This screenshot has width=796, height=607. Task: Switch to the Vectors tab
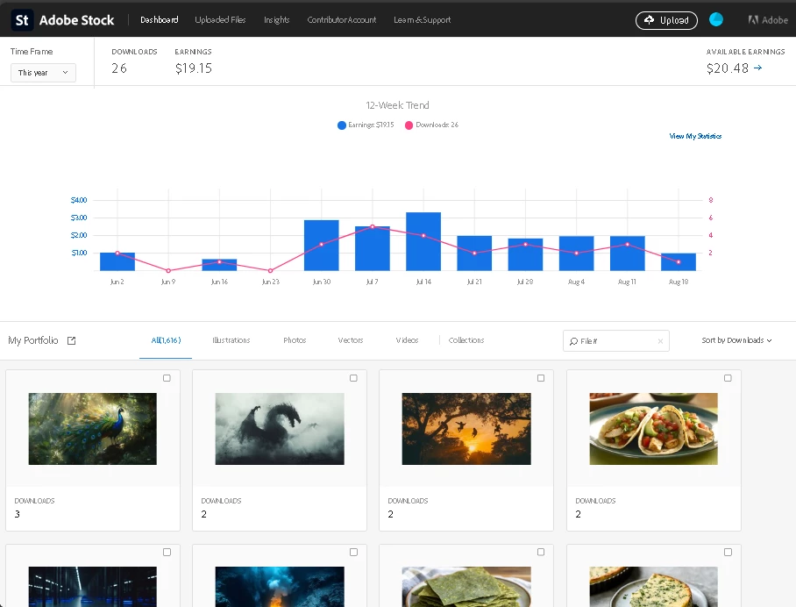pos(351,340)
